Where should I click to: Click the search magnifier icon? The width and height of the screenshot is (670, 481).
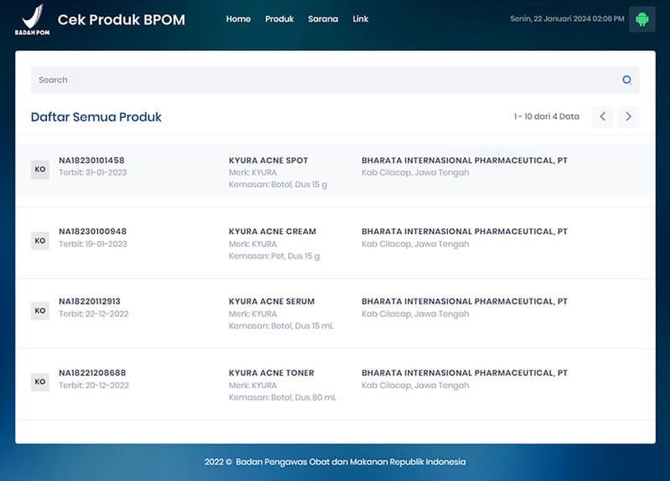626,79
